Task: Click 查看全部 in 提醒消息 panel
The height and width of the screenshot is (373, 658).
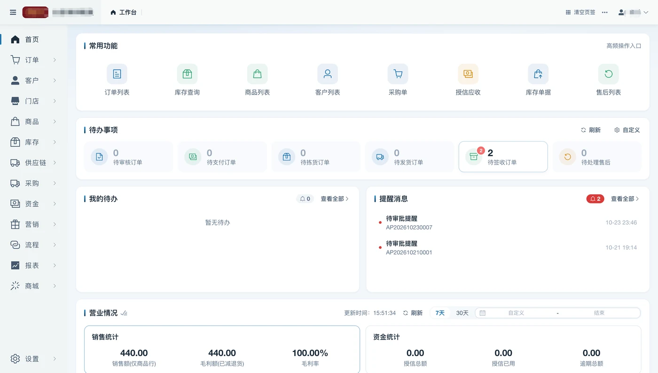Action: [x=625, y=199]
